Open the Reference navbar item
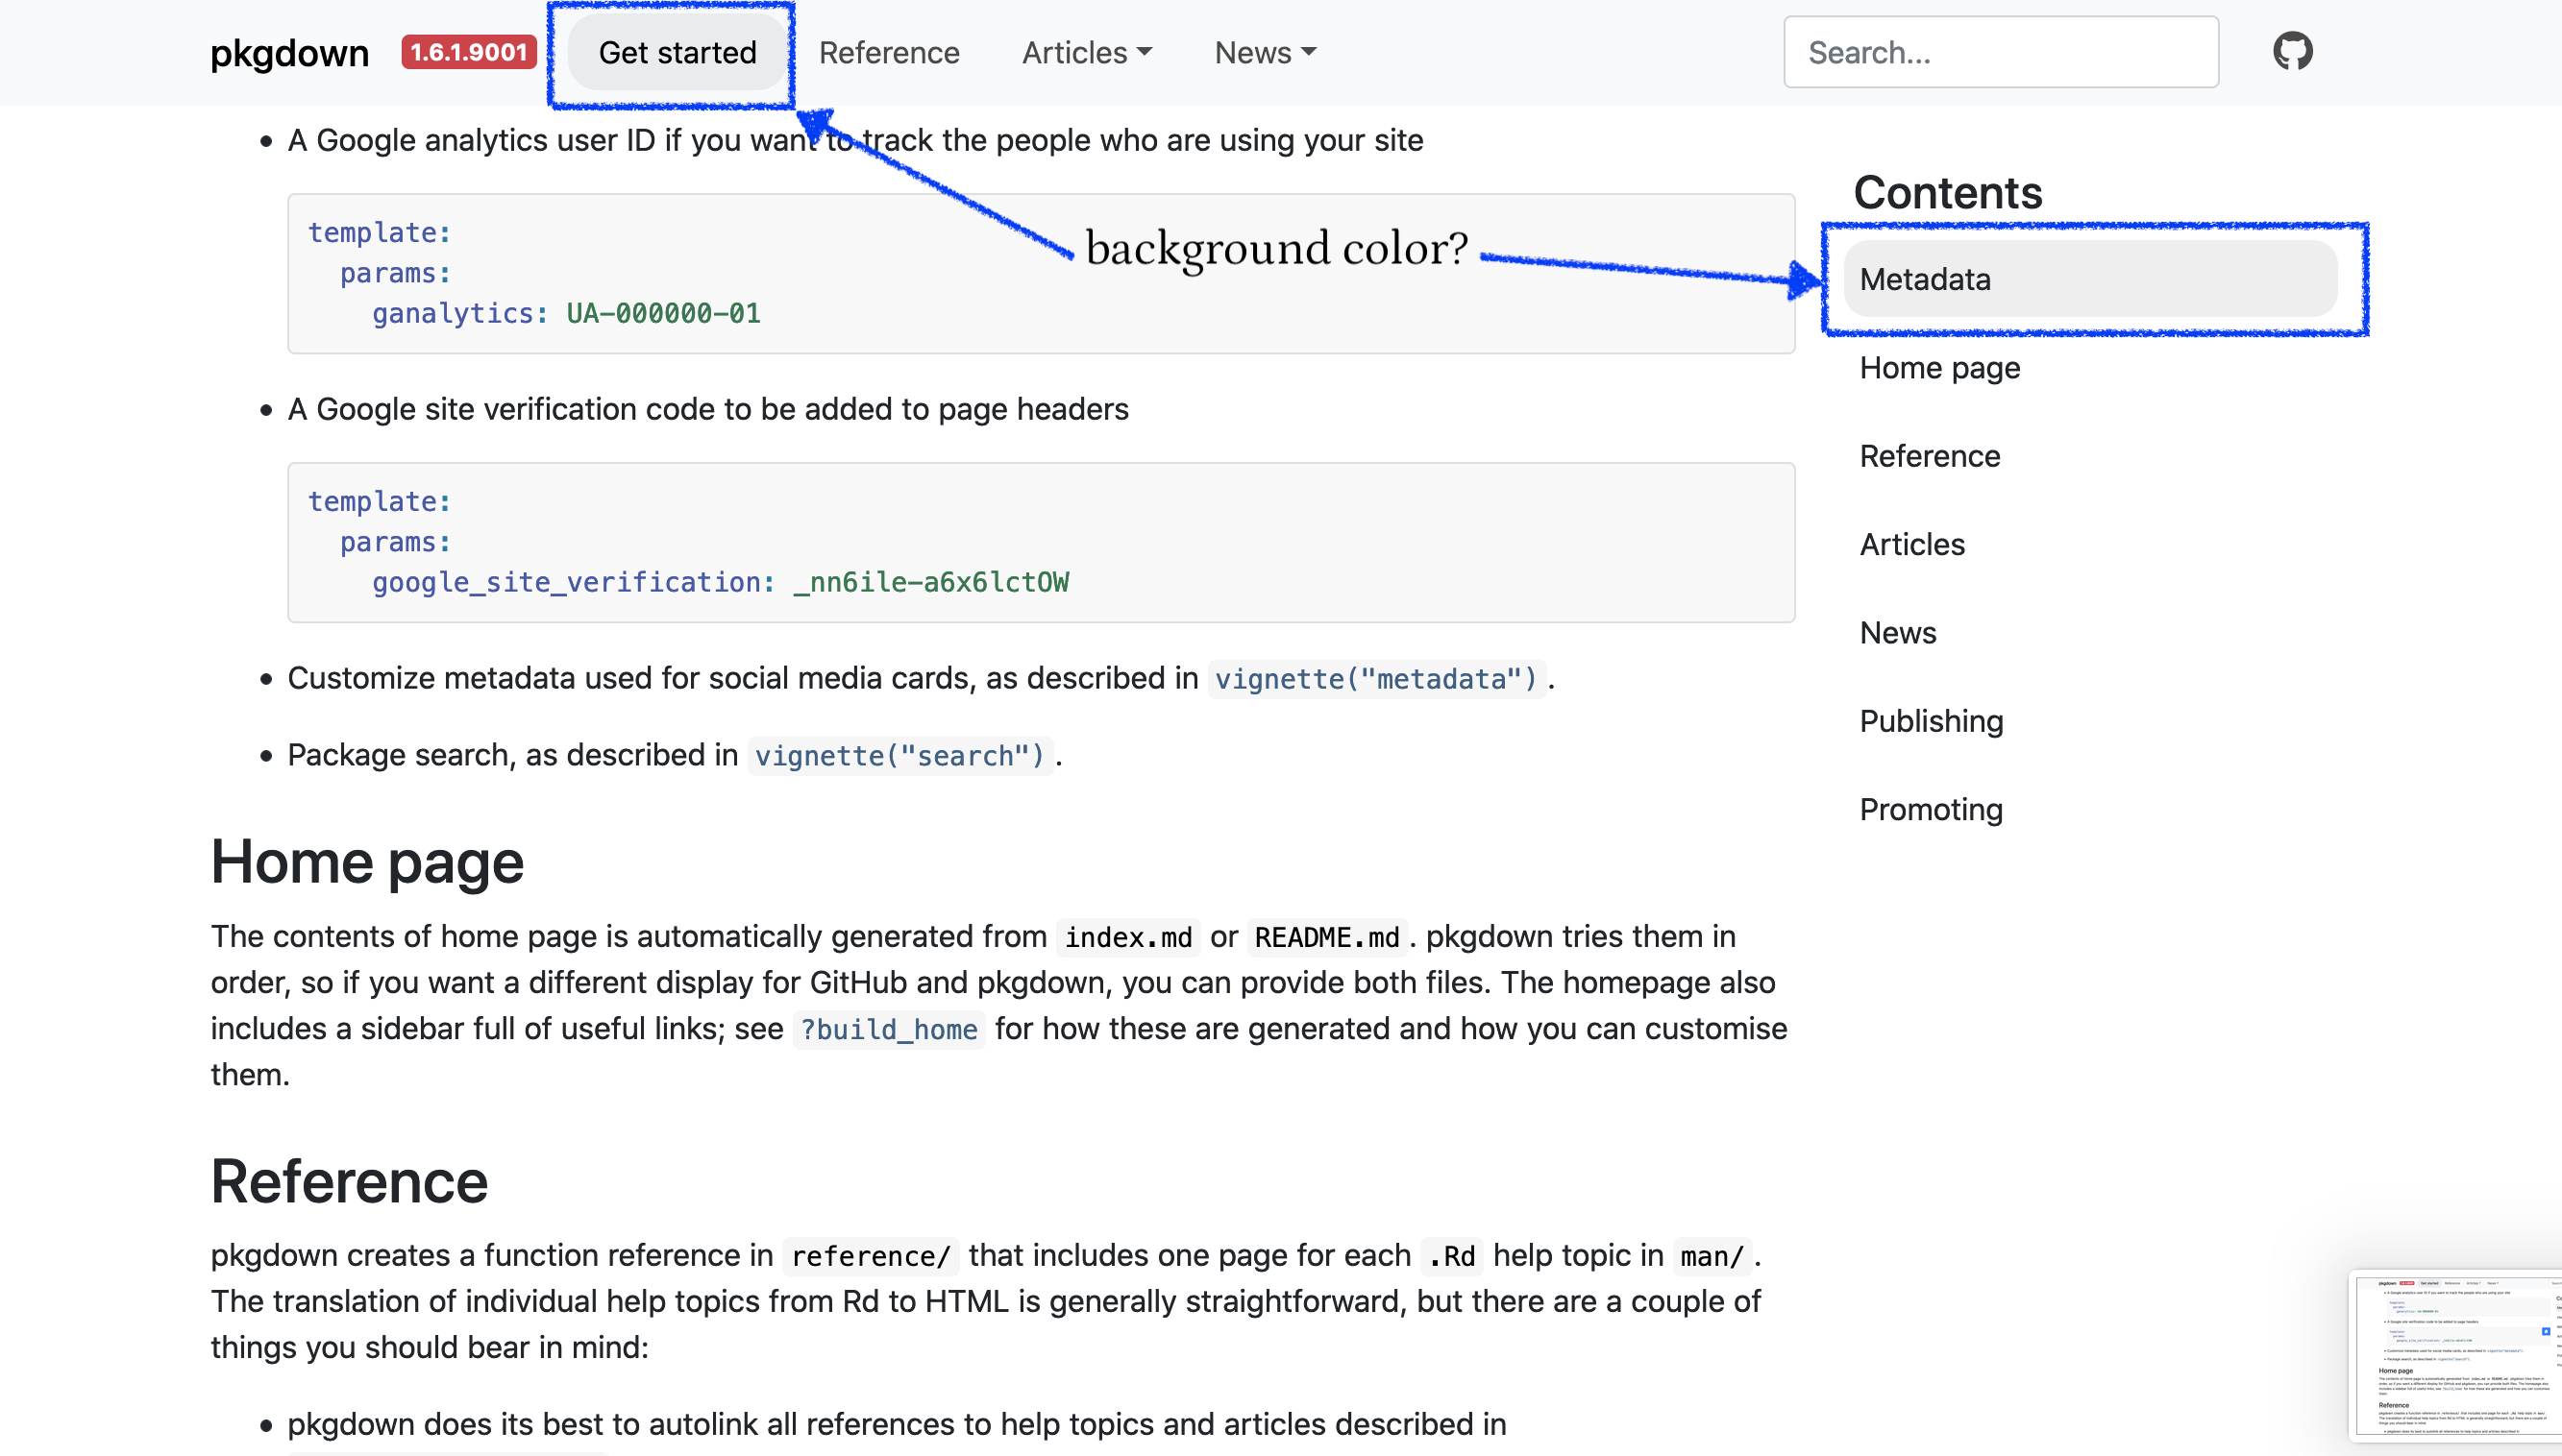The height and width of the screenshot is (1456, 2562). 888,53
